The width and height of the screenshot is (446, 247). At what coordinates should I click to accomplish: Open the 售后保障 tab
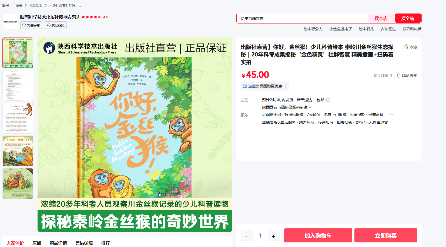tap(84, 243)
